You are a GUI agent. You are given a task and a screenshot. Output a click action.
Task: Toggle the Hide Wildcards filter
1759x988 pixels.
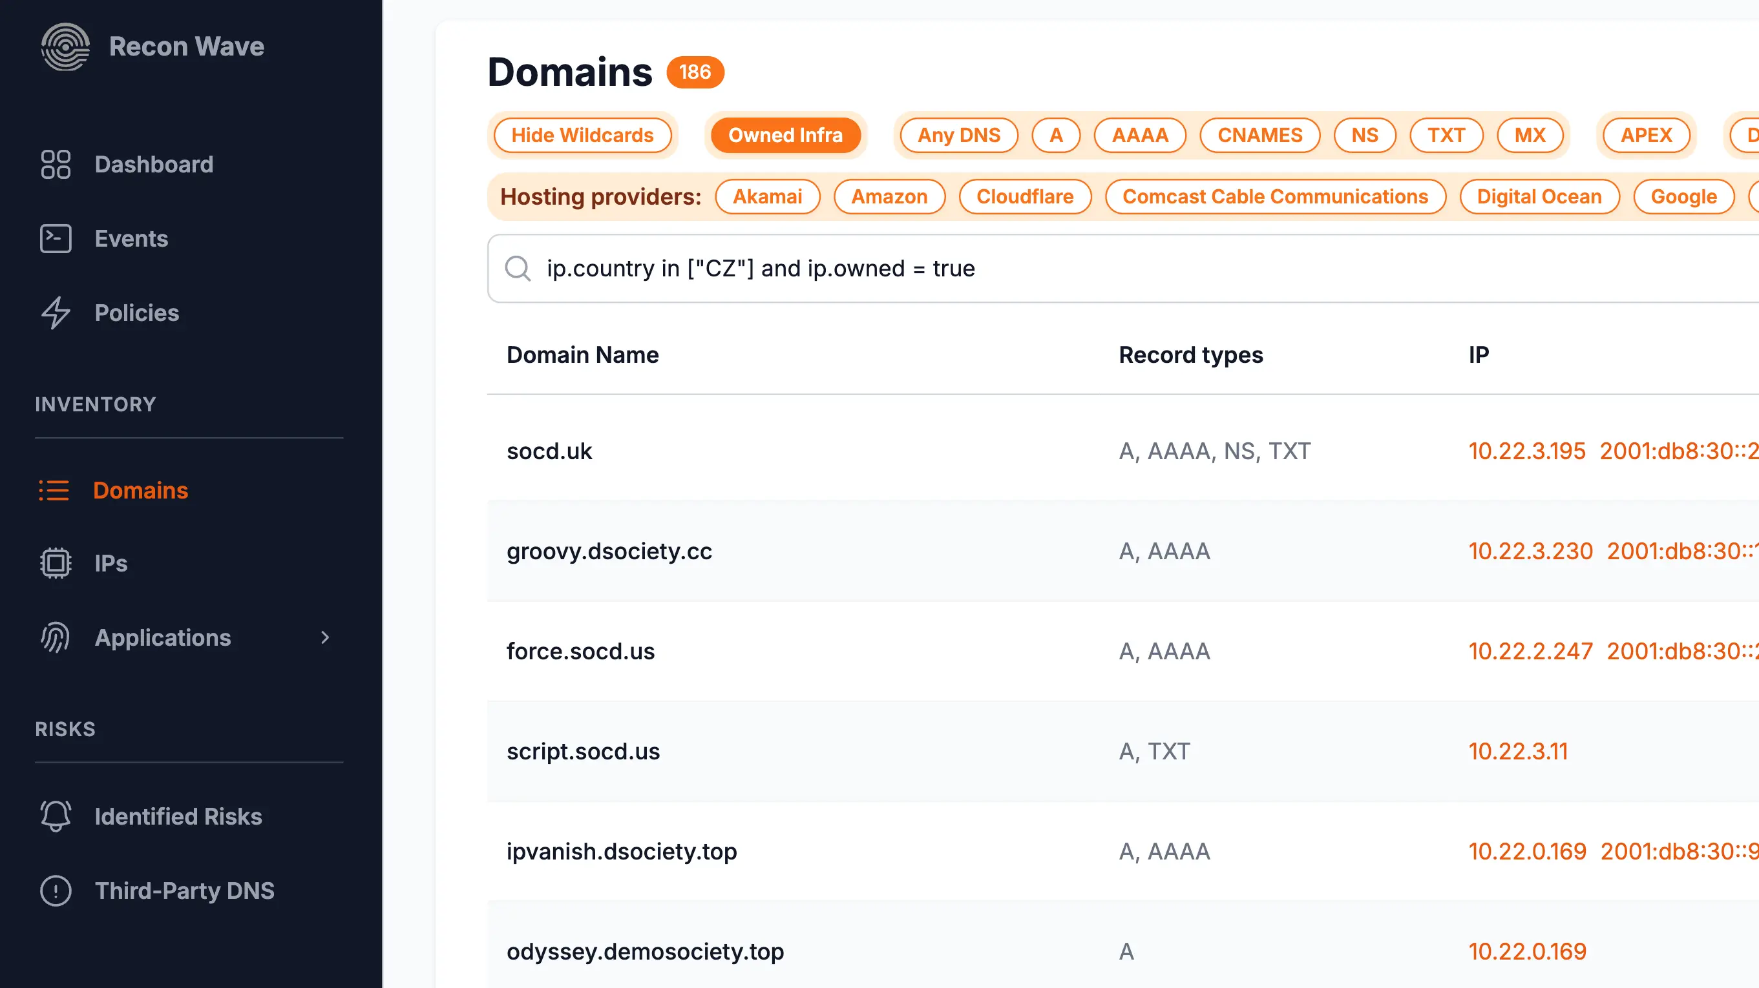coord(582,135)
